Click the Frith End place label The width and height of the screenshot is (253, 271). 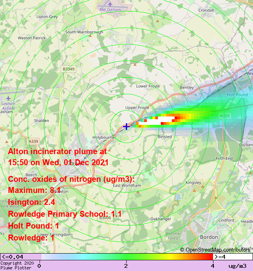tap(224, 158)
